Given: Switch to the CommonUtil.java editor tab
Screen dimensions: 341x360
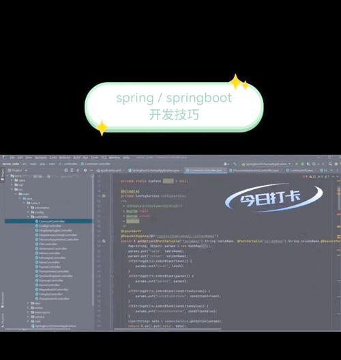Looking at the screenshot, I should click(301, 171).
